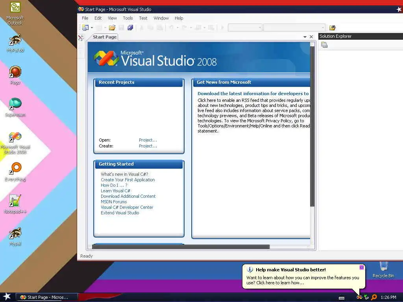Screen dimensions: 403x302
Task: Click the Extend Visual Studio link
Action: tap(120, 213)
